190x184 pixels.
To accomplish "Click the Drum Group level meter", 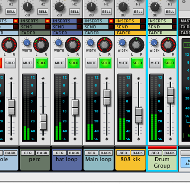I will tap(157, 108).
